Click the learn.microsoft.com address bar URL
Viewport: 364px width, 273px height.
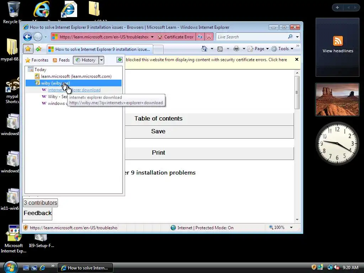[104, 37]
